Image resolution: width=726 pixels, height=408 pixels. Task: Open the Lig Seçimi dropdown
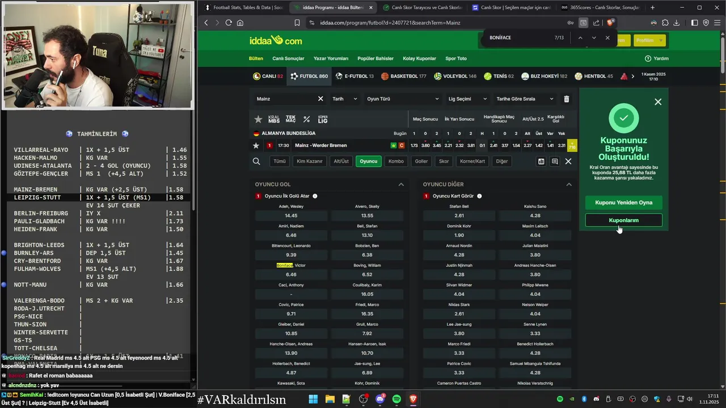click(x=467, y=99)
